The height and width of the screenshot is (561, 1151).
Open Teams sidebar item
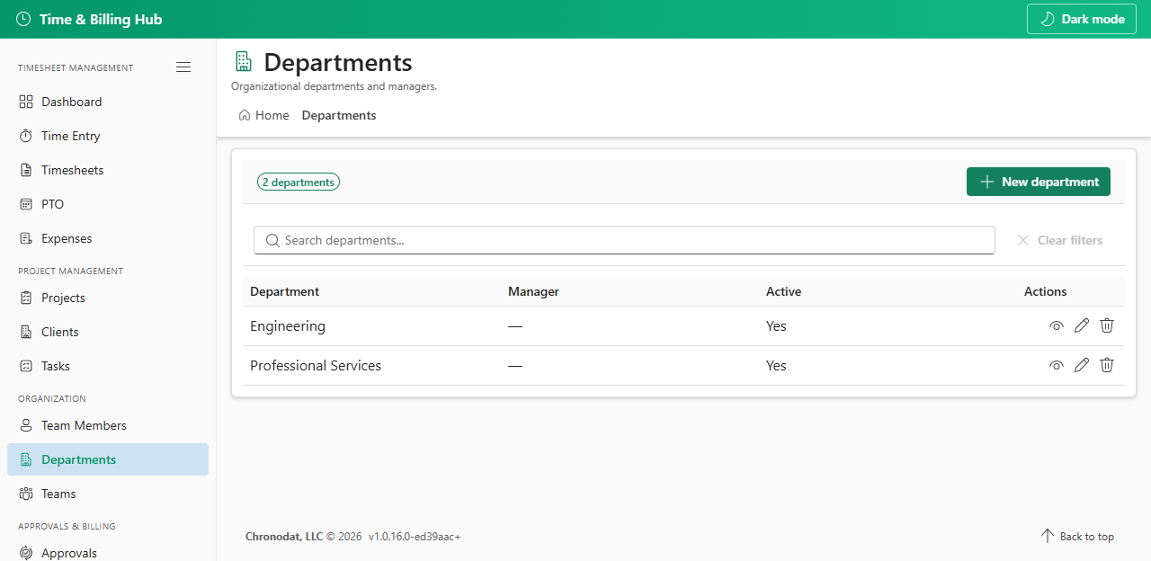click(108, 494)
